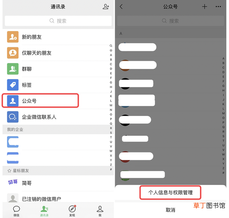The height and width of the screenshot is (218, 229).
Task: Switch to the 发现 discover tab
Action: click(72, 211)
